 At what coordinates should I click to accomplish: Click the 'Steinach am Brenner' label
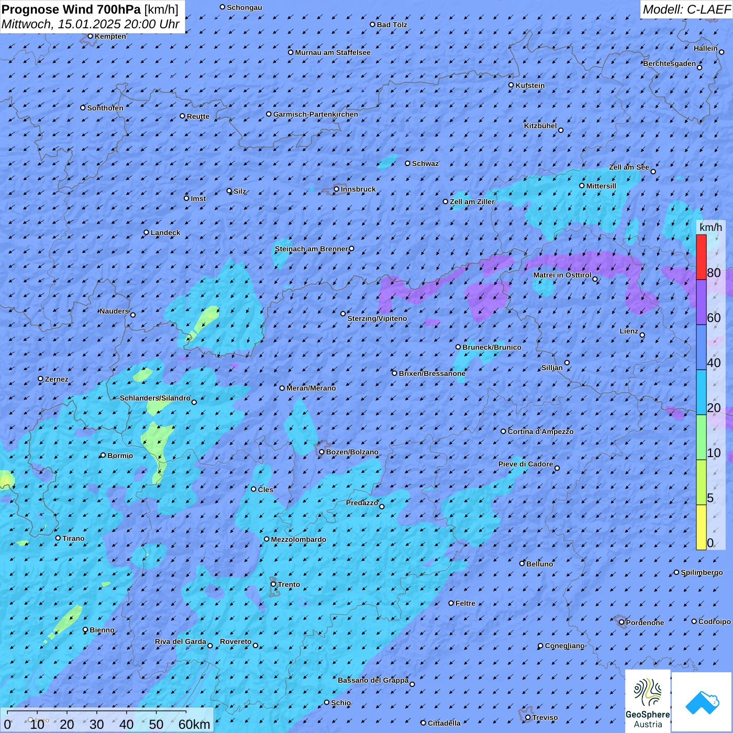311,249
